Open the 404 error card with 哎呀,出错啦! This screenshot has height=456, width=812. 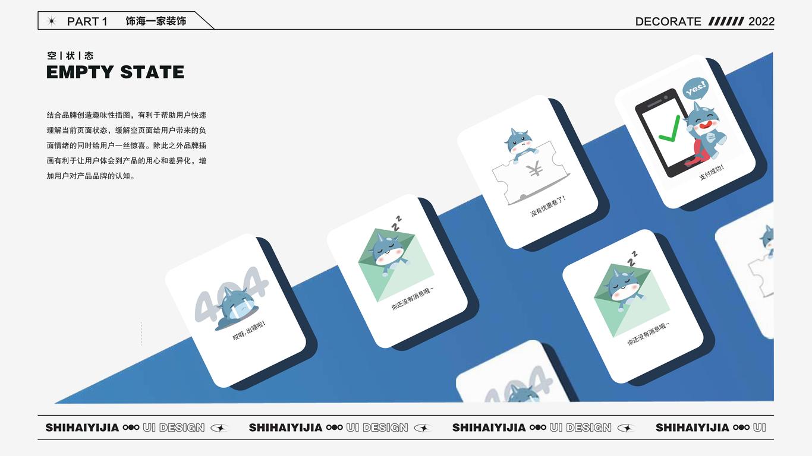pos(235,309)
